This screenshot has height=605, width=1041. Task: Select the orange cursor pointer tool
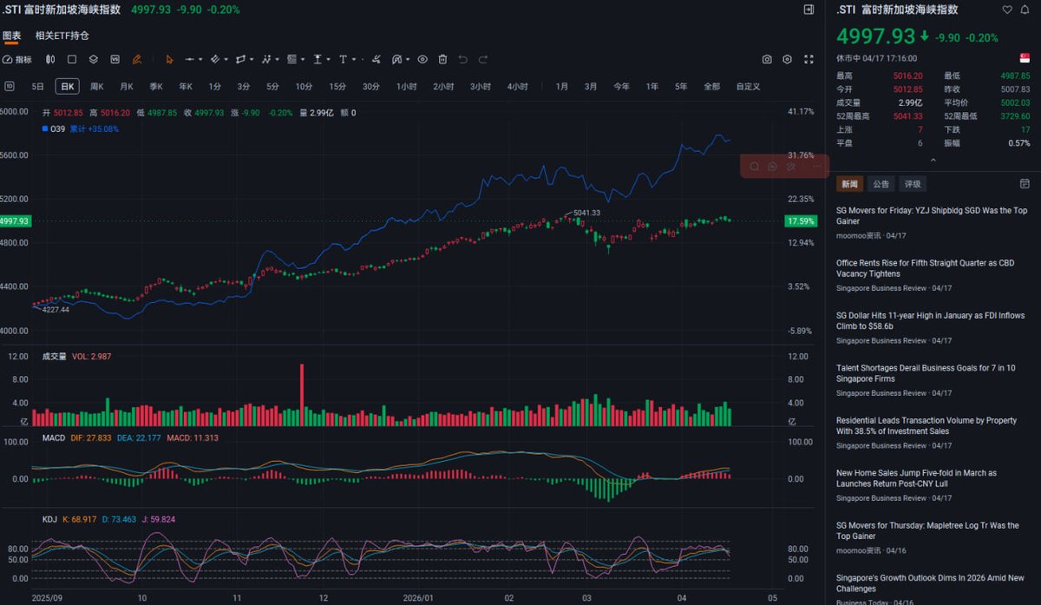tap(169, 59)
